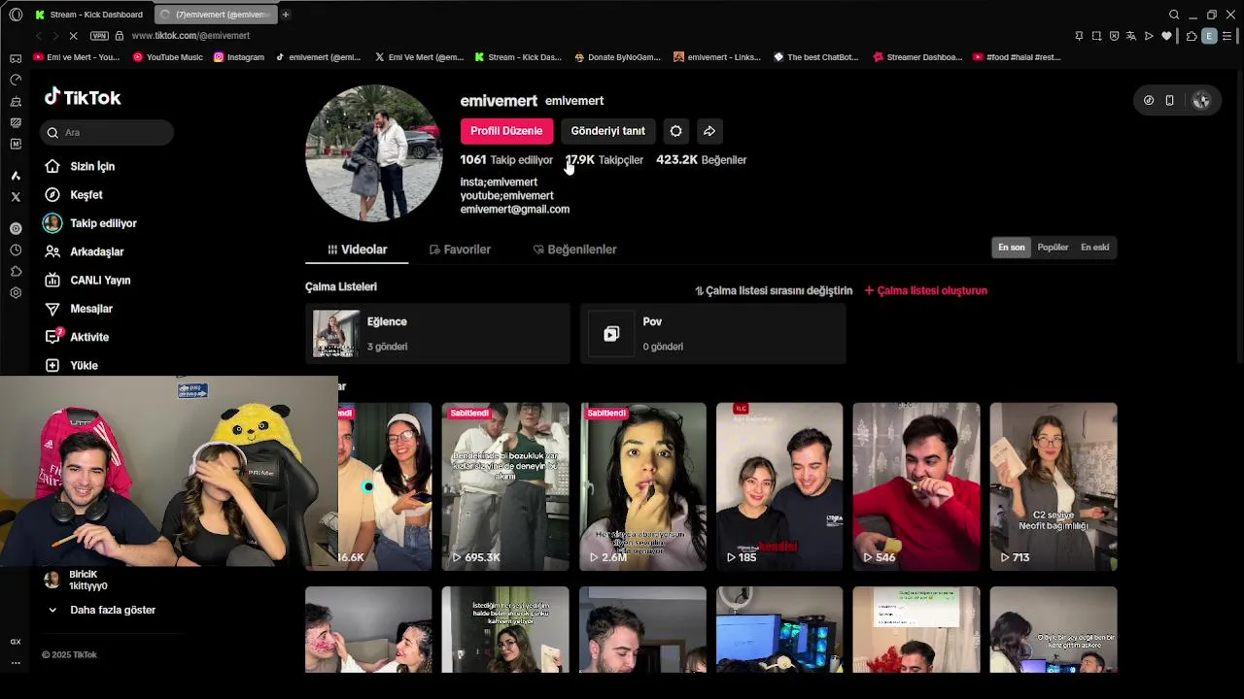Toggle the VPN badge in address bar
The image size is (1244, 699).
[99, 36]
